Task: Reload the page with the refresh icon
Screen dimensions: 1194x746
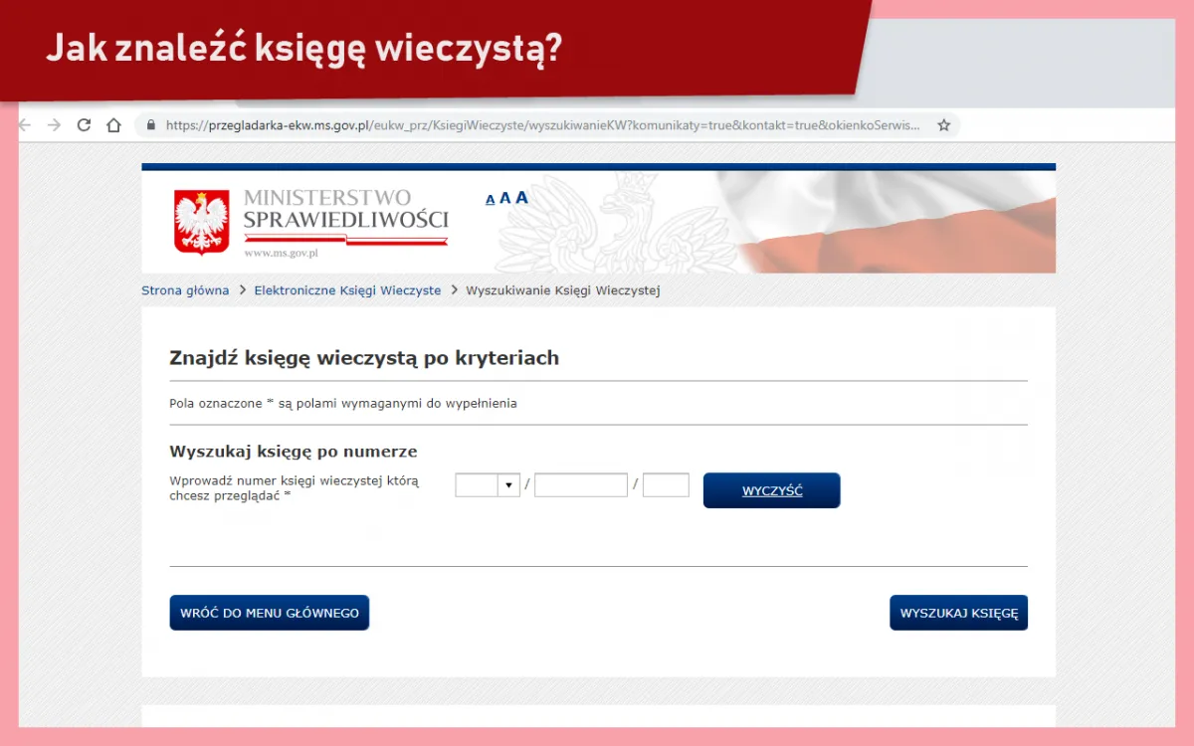Action: [x=82, y=124]
